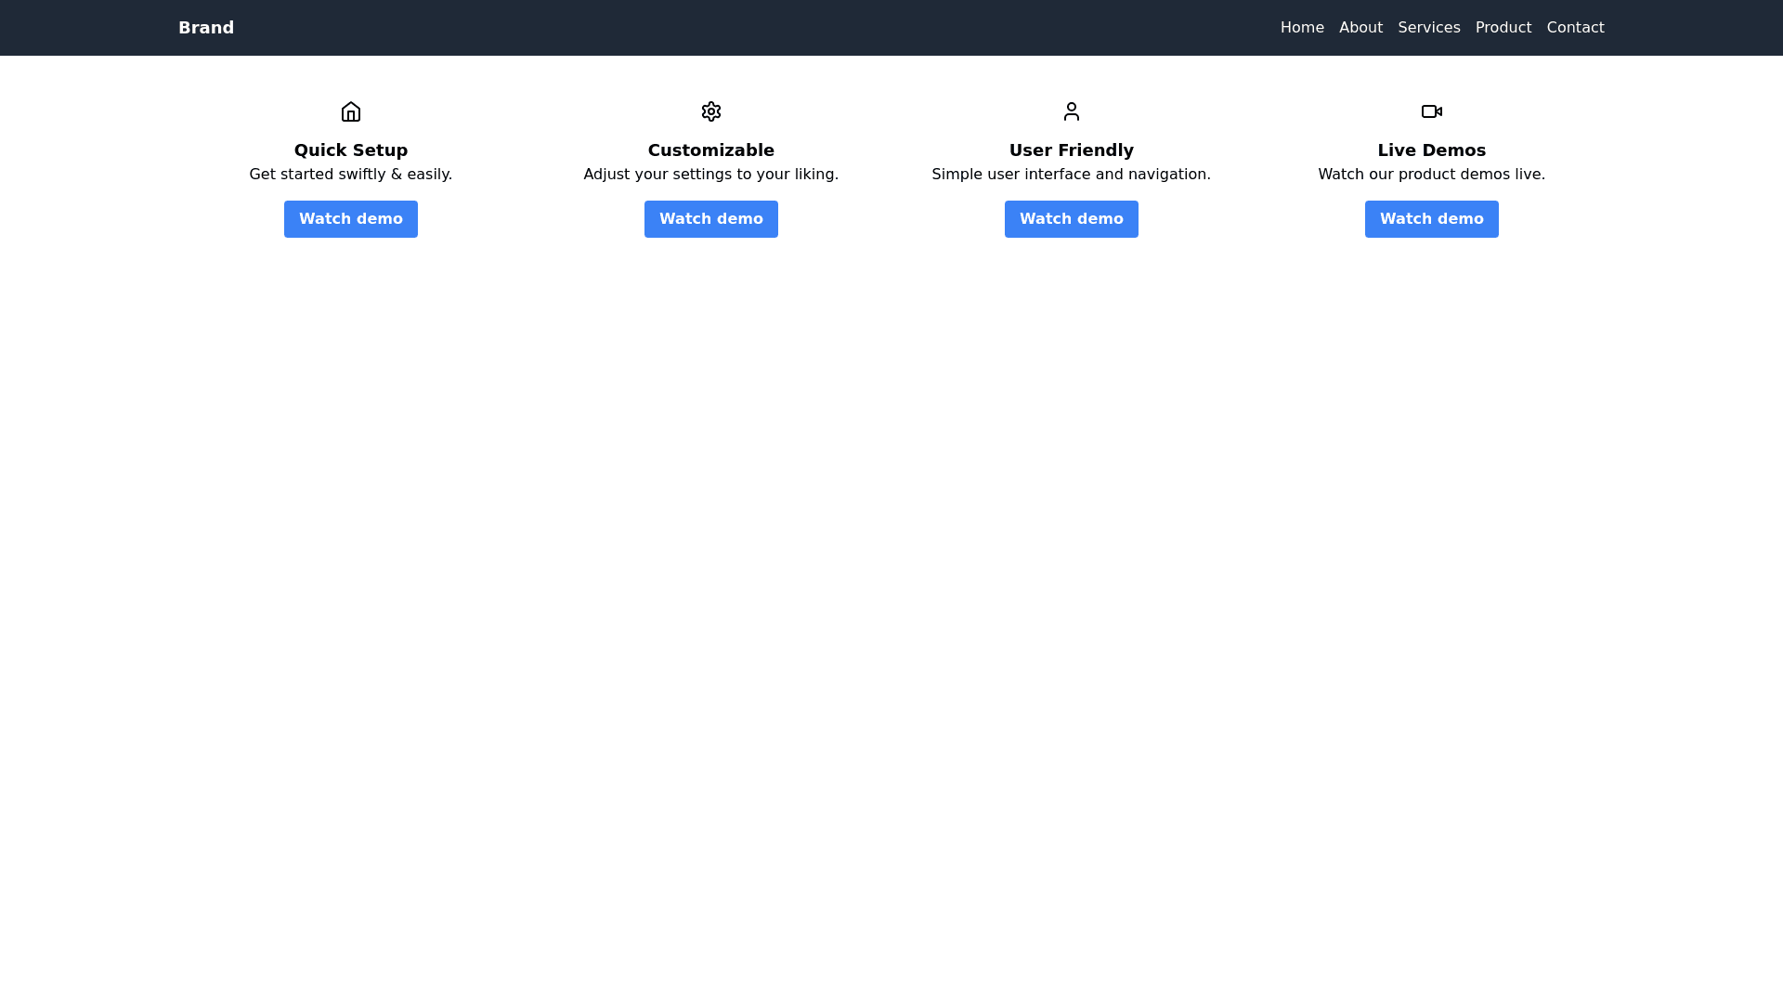
Task: Click the video camera icon above Live Demos
Action: tap(1432, 111)
